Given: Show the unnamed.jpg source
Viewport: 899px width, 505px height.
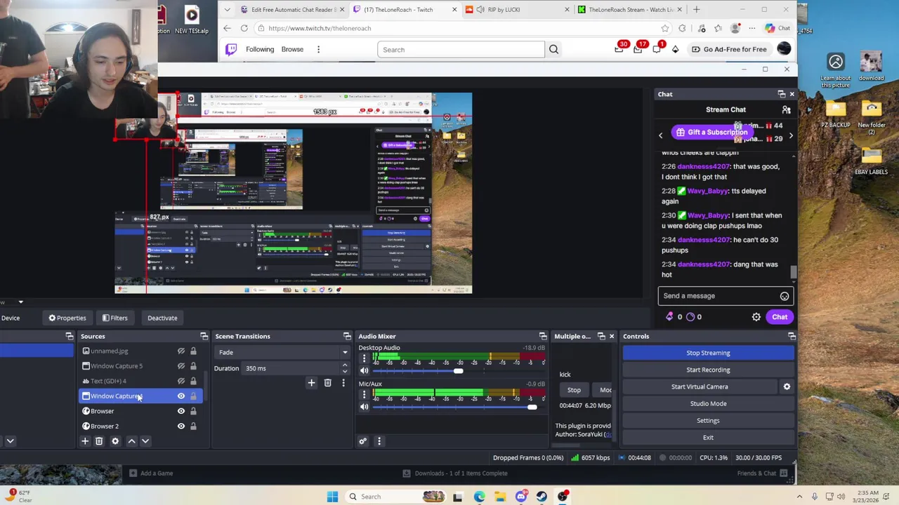Looking at the screenshot, I should tap(181, 351).
